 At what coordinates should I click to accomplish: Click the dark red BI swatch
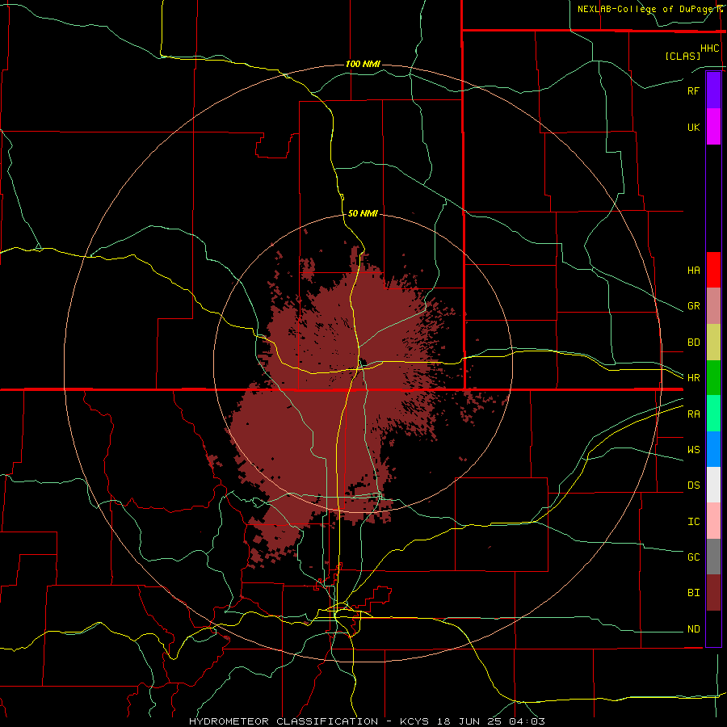(713, 593)
